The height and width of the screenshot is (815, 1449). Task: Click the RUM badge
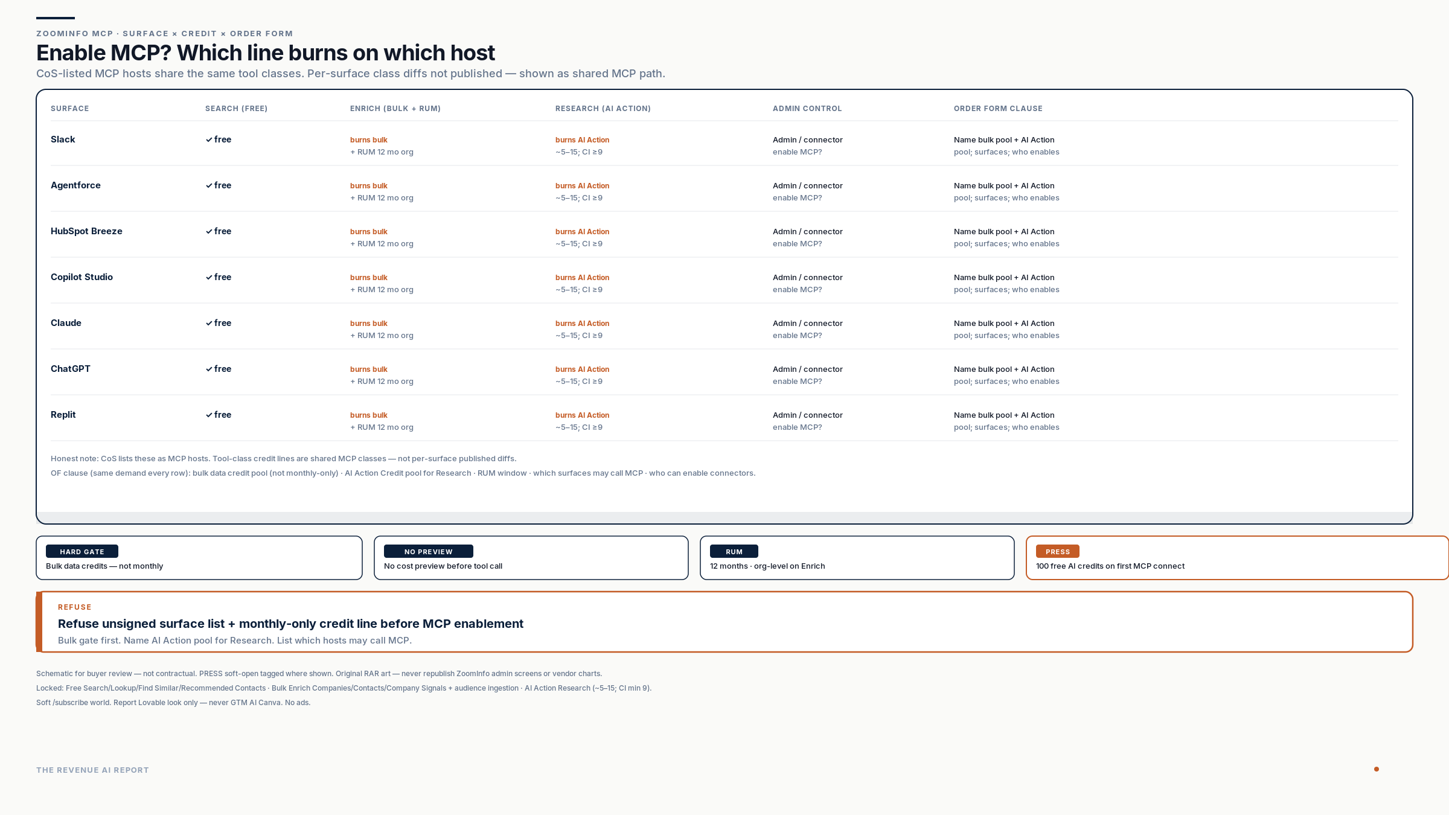[734, 551]
